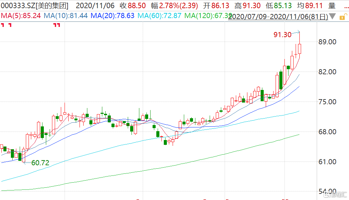This screenshot has width=349, height=200.
Task: Click the average price 均89.11
Action: (x=310, y=5)
